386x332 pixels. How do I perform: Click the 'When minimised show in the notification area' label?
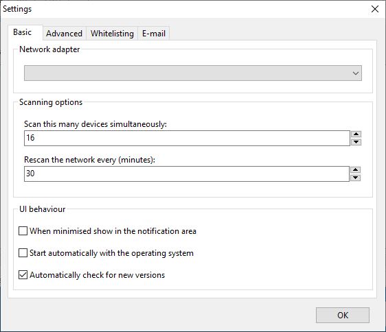click(113, 231)
